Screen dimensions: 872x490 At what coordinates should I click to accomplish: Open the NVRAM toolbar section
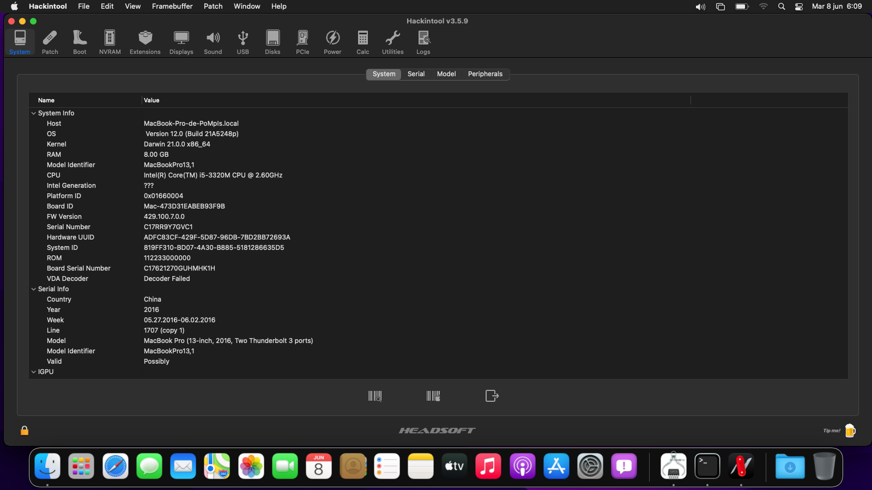[x=110, y=42]
